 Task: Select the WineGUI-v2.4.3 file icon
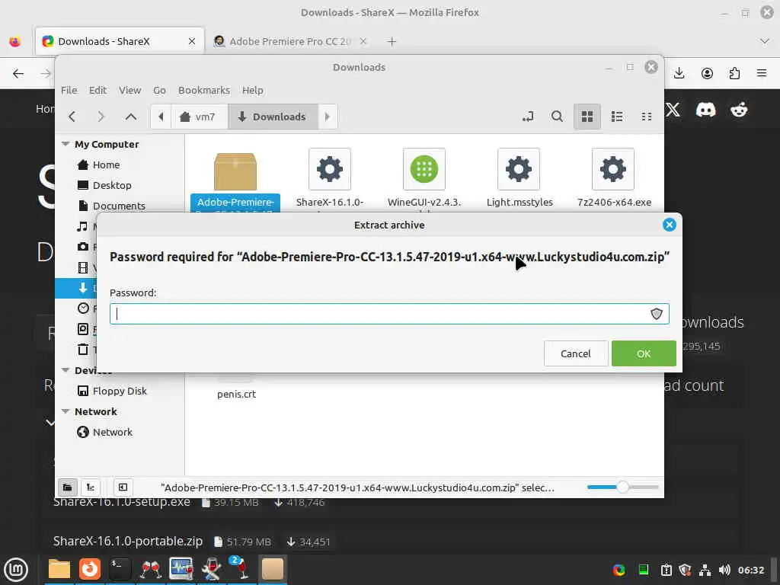pyautogui.click(x=424, y=169)
